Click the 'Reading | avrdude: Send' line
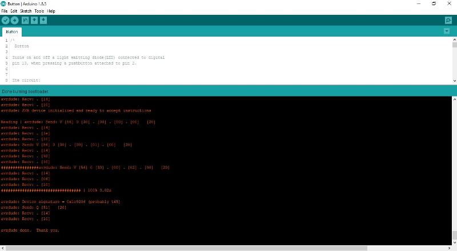The image size is (457, 251). coord(78,122)
